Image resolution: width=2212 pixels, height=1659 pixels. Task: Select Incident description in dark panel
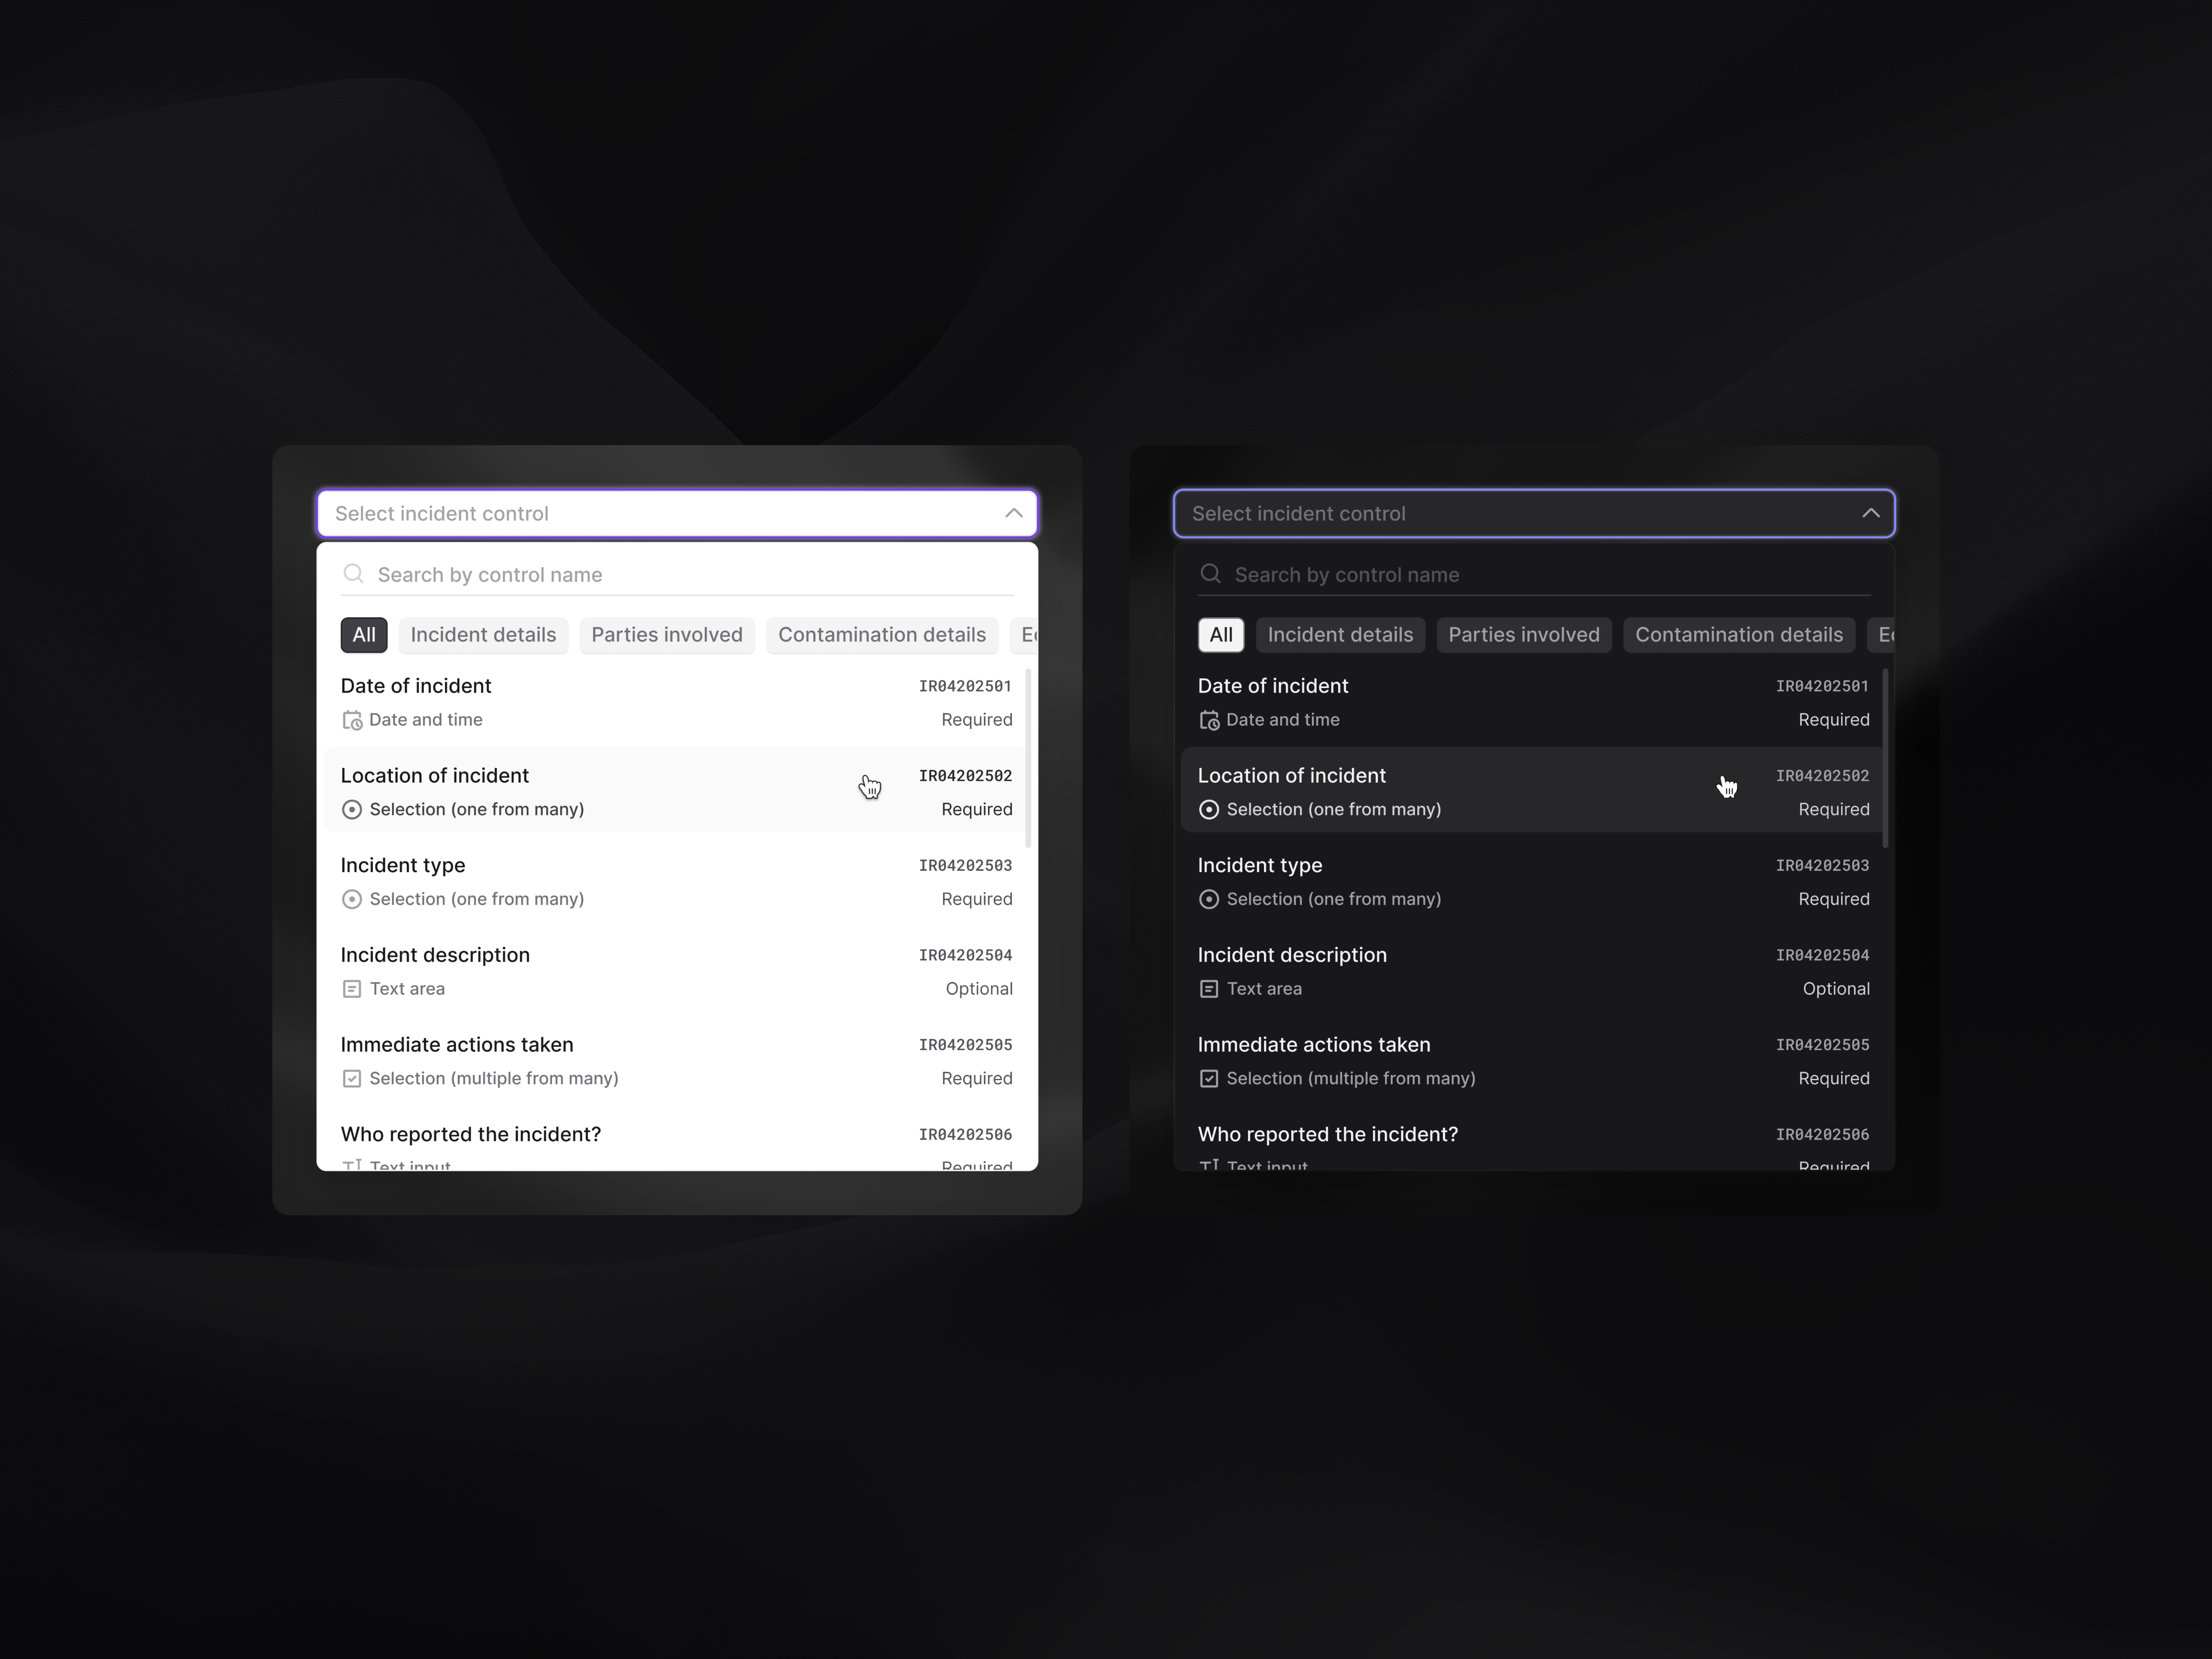click(x=1534, y=971)
